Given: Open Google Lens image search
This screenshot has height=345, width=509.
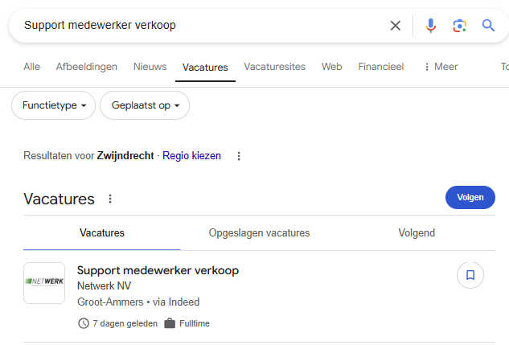Looking at the screenshot, I should tap(459, 26).
